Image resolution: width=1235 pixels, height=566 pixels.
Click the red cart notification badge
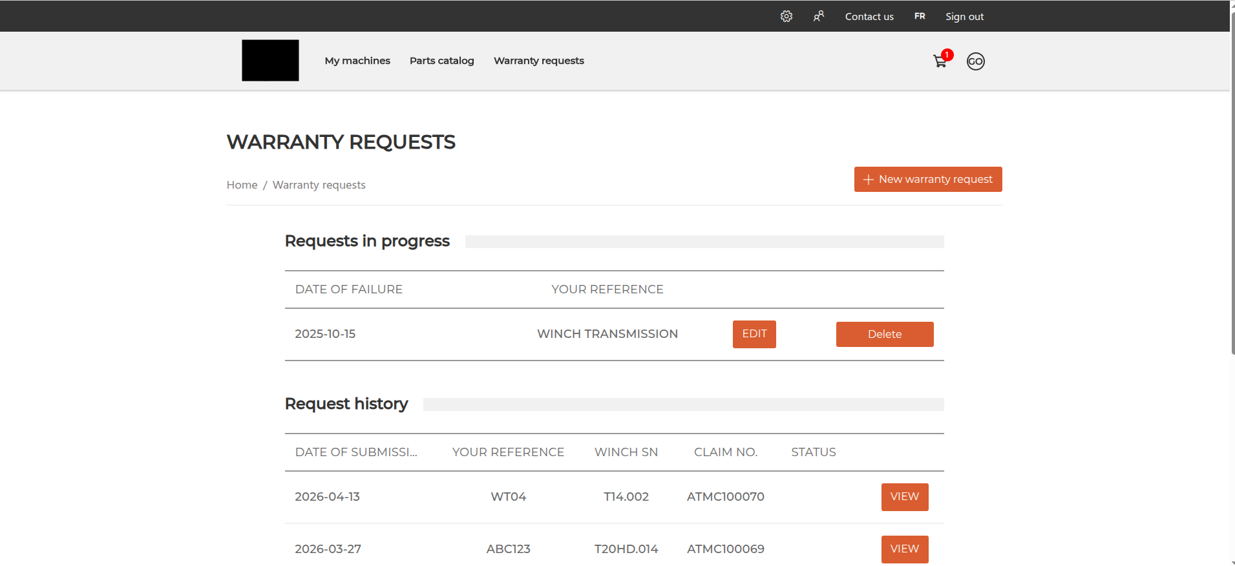click(x=947, y=55)
